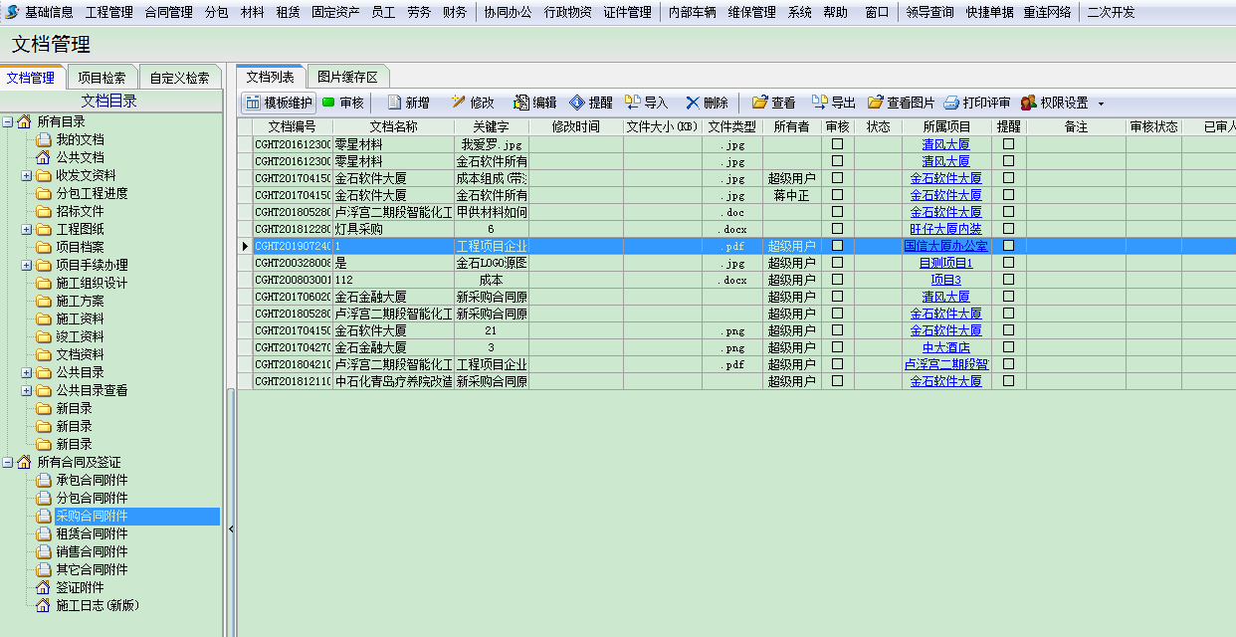Switch to the 图片缓存区 tab

[347, 76]
